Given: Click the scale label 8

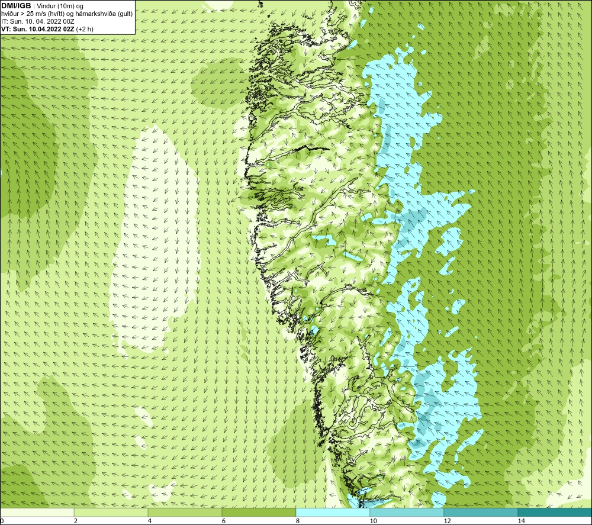Looking at the screenshot, I should [298, 521].
